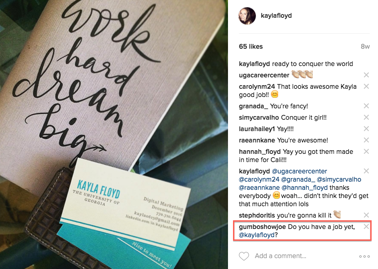378x269 pixels.
Task: Remove the granada_ comment via X icon
Action: tap(366, 106)
